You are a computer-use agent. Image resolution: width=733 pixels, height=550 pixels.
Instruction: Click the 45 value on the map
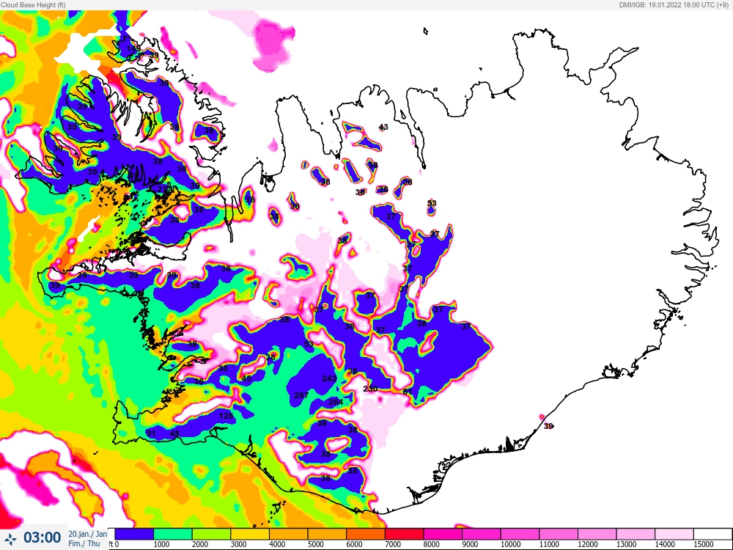pos(246,378)
